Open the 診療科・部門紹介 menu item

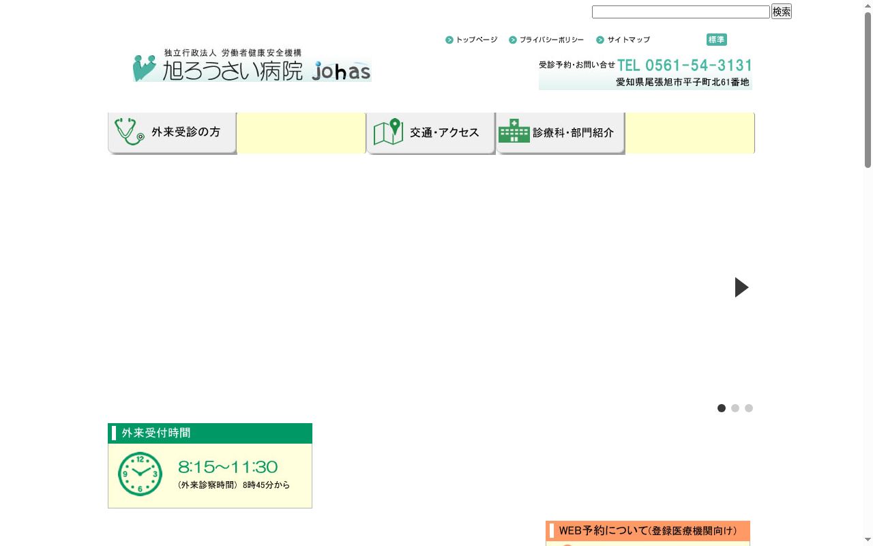[x=561, y=133]
